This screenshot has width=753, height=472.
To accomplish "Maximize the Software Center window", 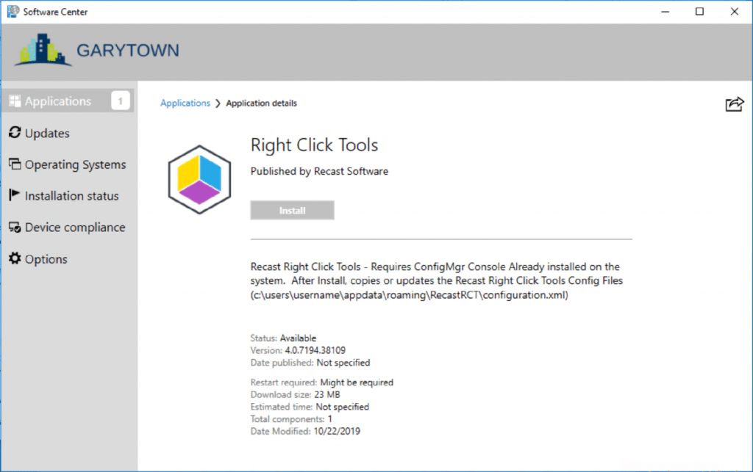I will pyautogui.click(x=699, y=12).
